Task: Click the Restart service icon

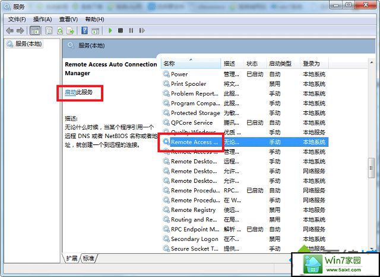Action: (142, 31)
